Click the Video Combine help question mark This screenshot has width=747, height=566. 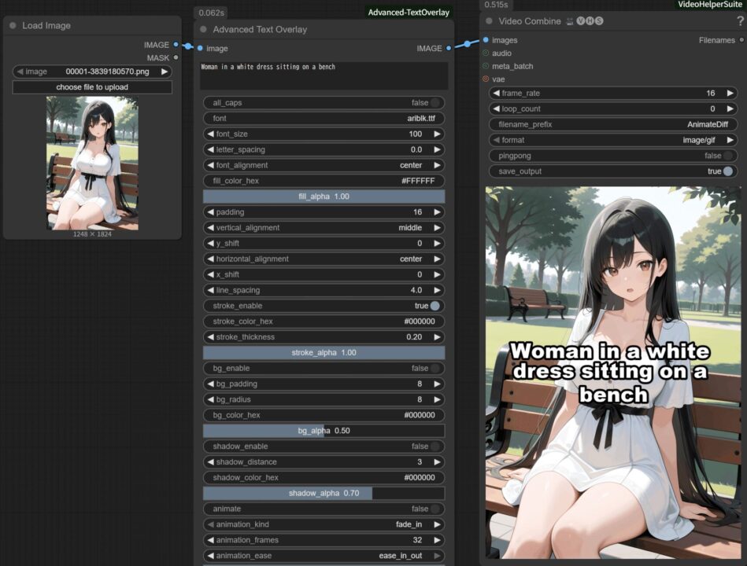[740, 21]
